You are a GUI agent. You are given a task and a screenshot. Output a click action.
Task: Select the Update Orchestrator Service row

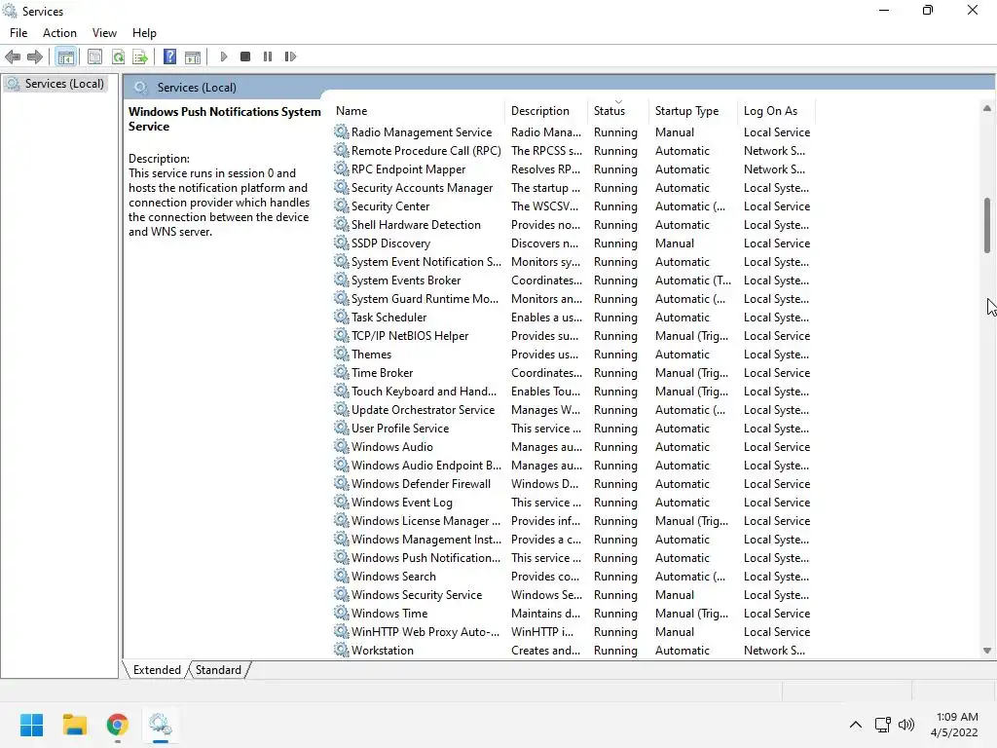click(572, 410)
